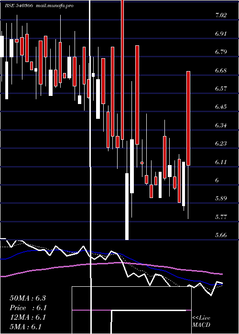Select the 6.11 price axis label

[221, 162]
